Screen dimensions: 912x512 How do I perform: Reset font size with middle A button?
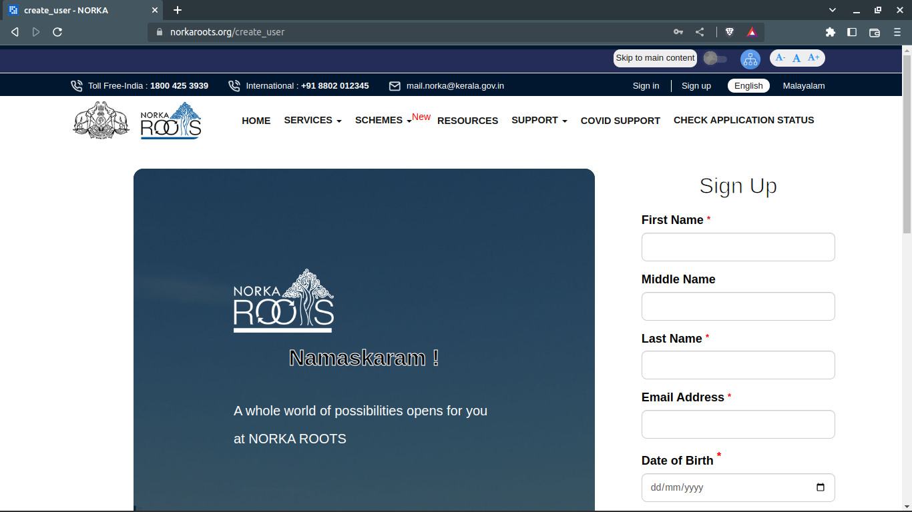click(x=796, y=59)
